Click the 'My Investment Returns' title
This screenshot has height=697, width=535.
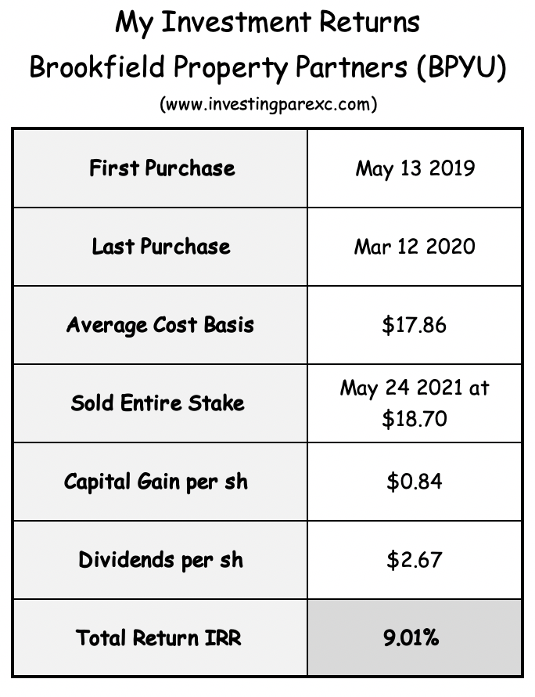(267, 23)
